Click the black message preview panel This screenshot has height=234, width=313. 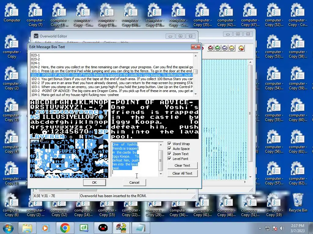(x=155, y=119)
